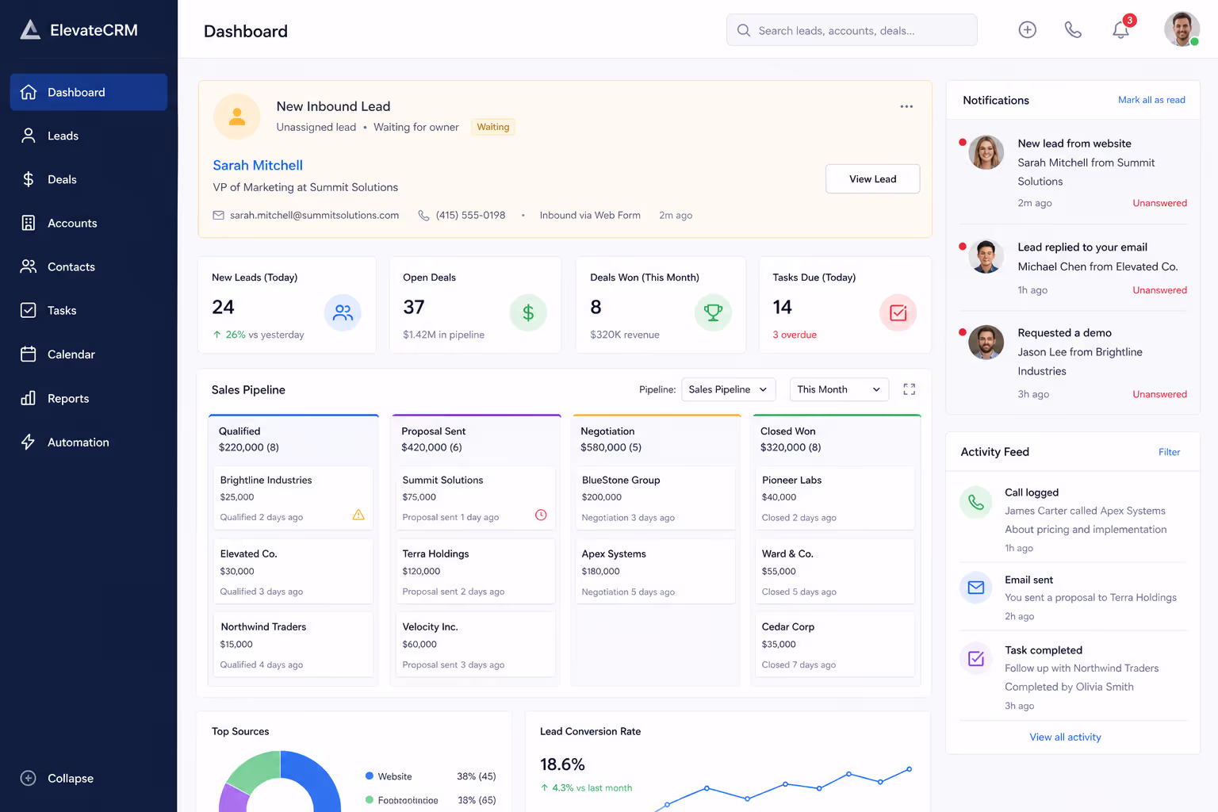Screen dimensions: 1218x812
Task: Open the notifications bell icon
Action: point(1120,30)
